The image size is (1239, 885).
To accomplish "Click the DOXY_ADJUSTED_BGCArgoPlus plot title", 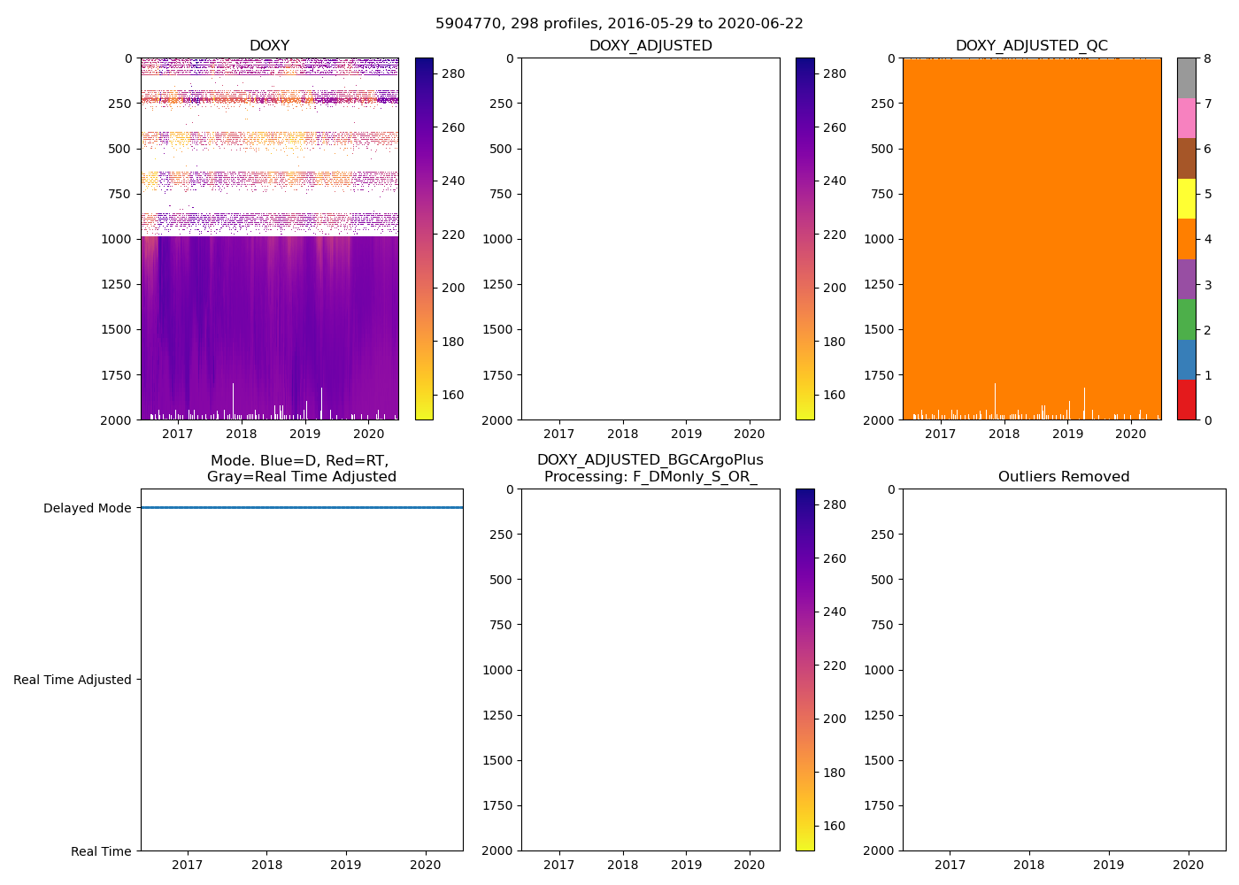I will (650, 468).
